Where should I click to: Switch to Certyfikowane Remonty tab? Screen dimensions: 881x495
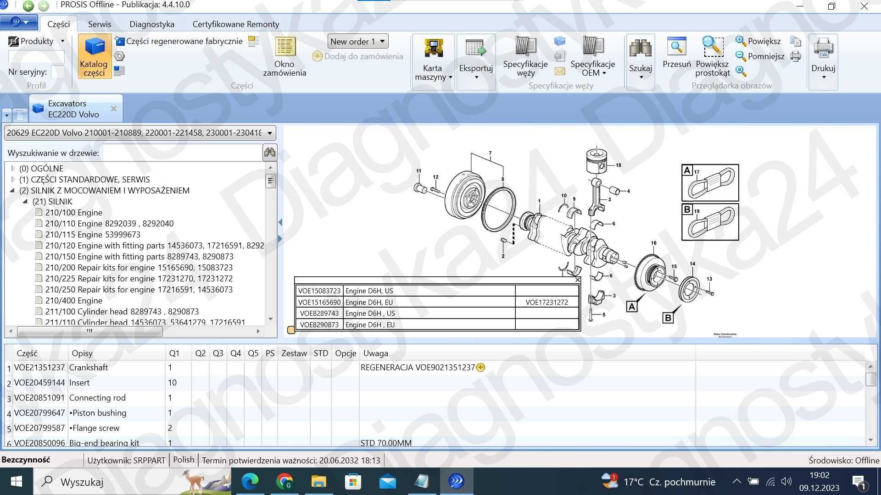[236, 24]
